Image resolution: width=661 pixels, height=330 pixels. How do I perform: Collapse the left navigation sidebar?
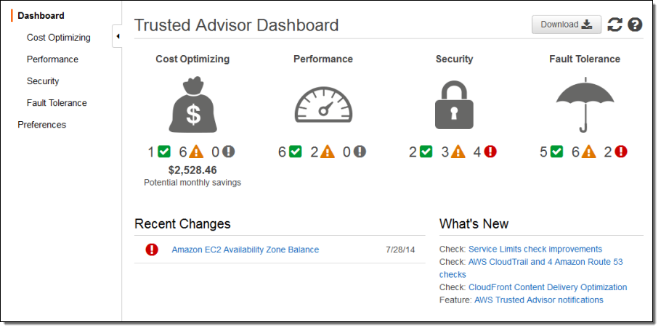click(117, 37)
